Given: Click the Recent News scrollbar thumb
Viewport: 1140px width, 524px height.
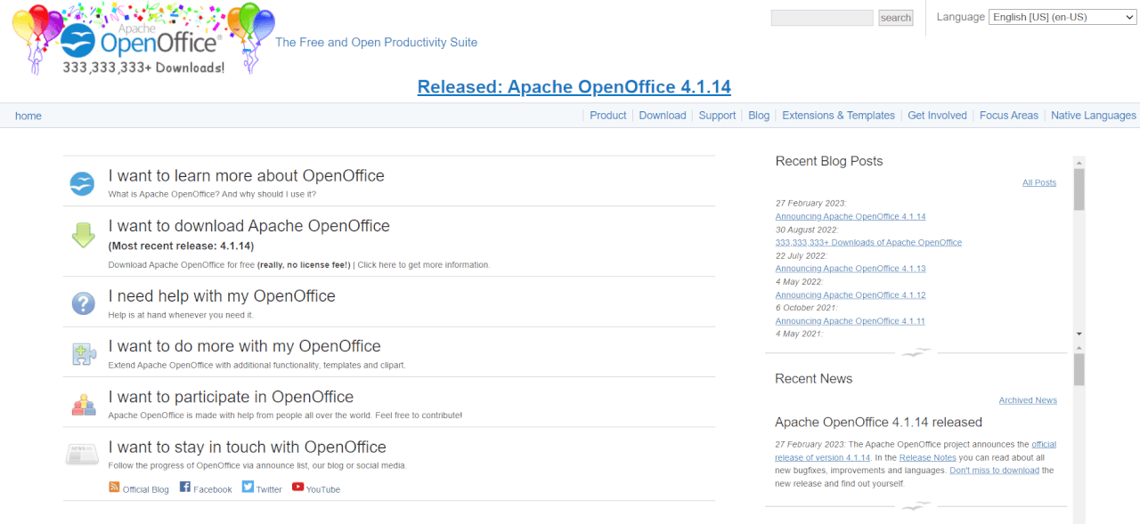Looking at the screenshot, I should [1079, 369].
